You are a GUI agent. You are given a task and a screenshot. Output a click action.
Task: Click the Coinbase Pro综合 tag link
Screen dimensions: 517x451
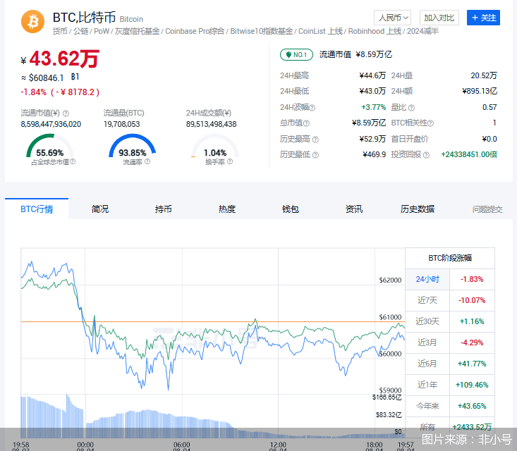[x=195, y=32]
